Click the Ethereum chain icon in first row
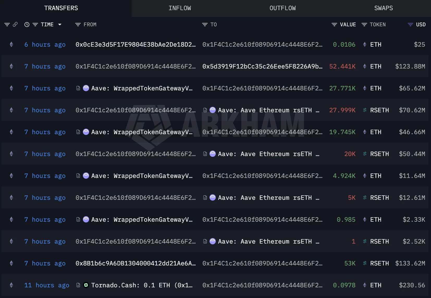Screen dimensions: 431x298 tap(11, 45)
